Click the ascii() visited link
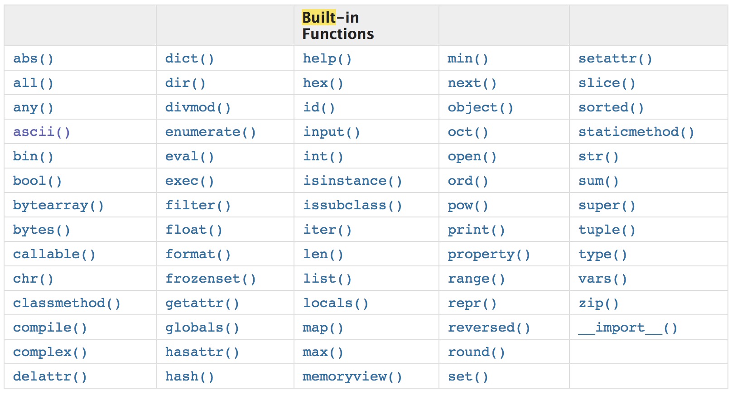 point(41,132)
